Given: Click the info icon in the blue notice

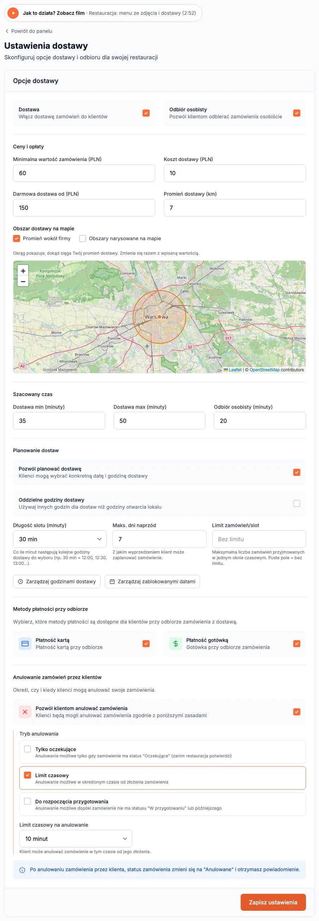Looking at the screenshot, I should tap(22, 870).
